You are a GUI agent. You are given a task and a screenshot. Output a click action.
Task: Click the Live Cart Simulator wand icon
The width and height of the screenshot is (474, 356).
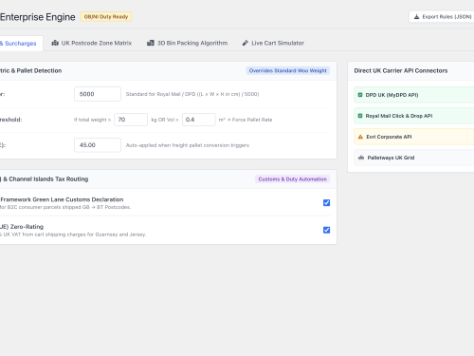coord(246,43)
